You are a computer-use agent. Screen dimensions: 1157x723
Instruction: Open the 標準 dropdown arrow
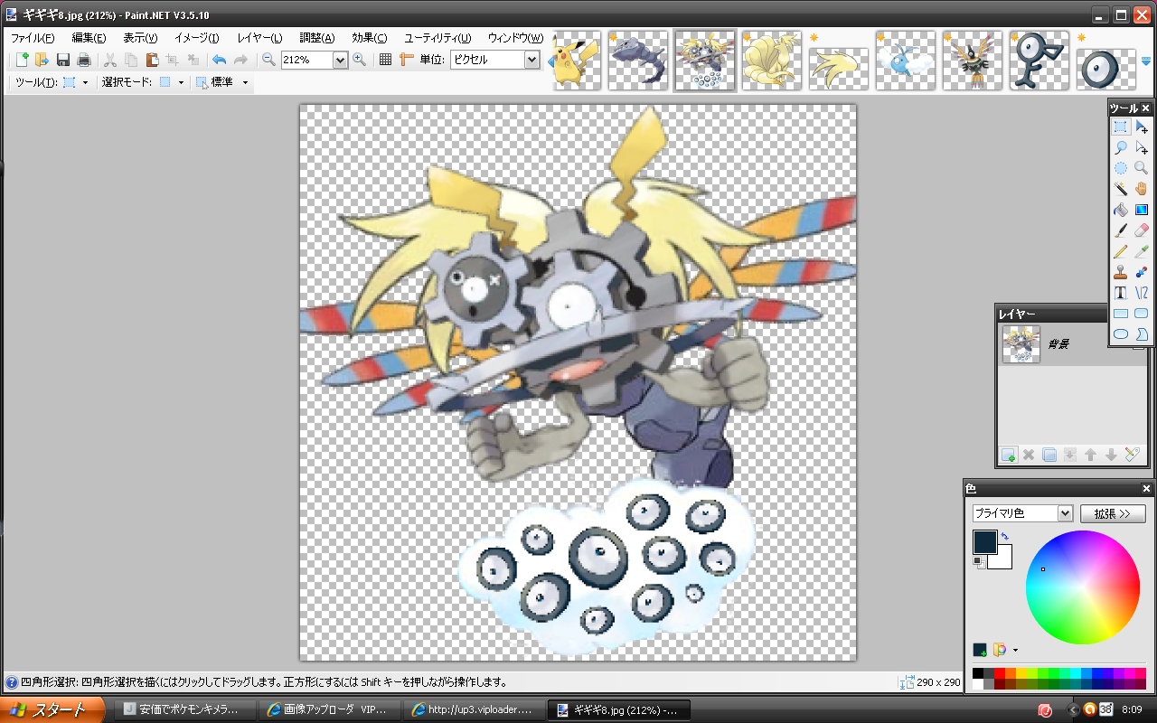coord(245,82)
